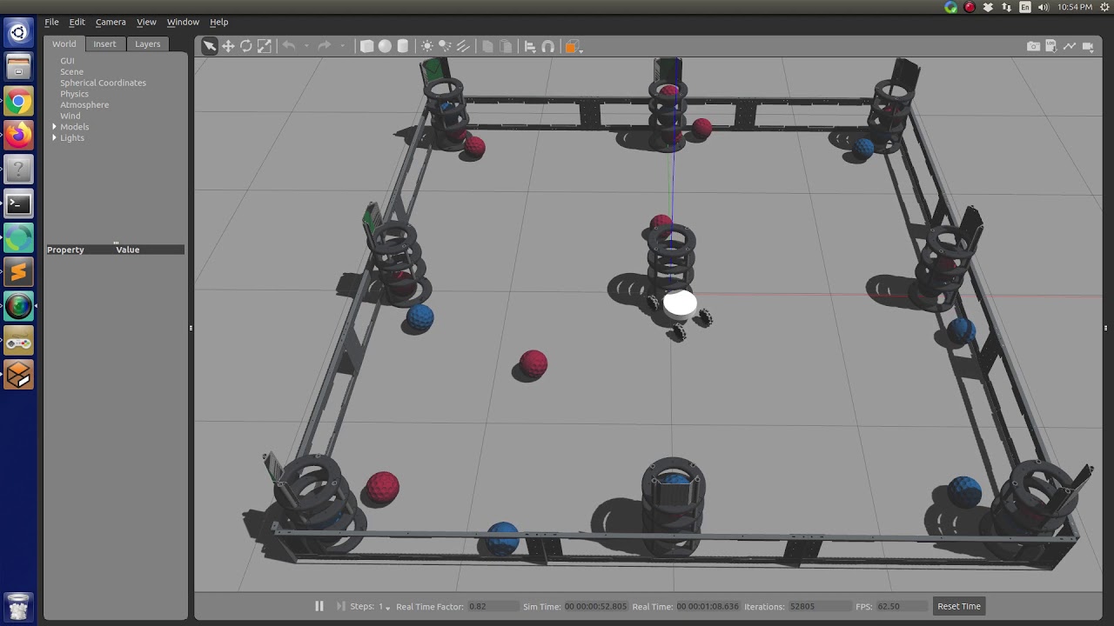The image size is (1114, 626).
Task: Activate the translate mode tool
Action: tap(228, 46)
